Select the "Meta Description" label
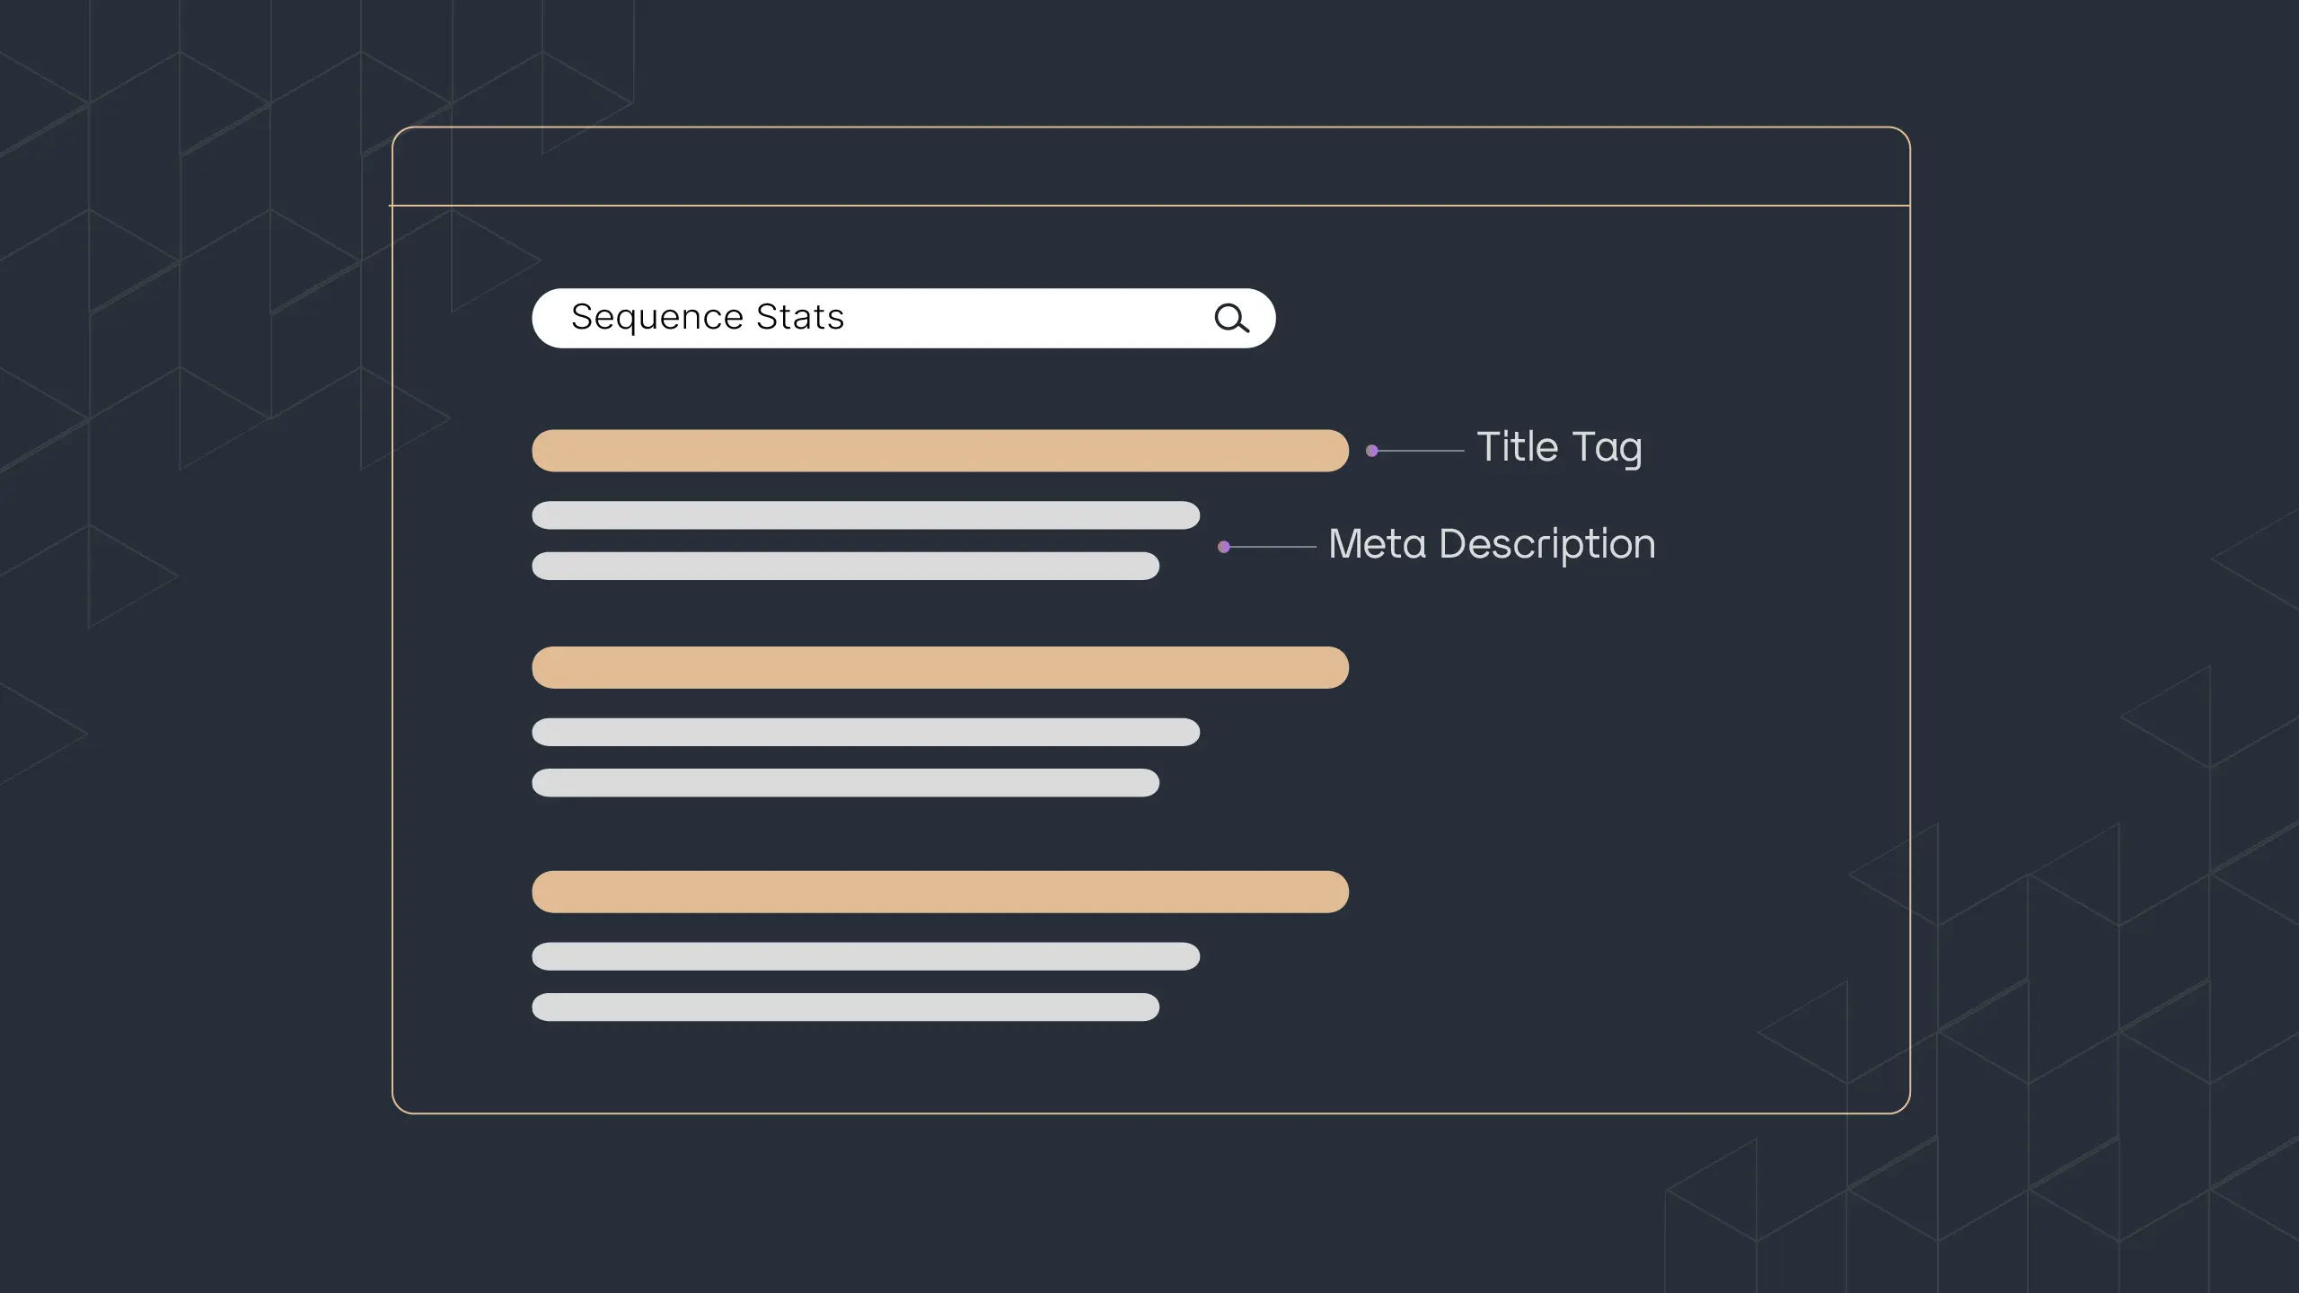The height and width of the screenshot is (1293, 2299). [1492, 544]
